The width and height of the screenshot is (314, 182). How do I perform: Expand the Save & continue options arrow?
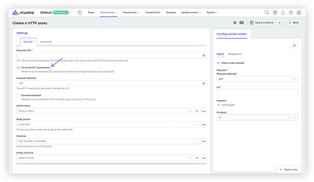279,23
